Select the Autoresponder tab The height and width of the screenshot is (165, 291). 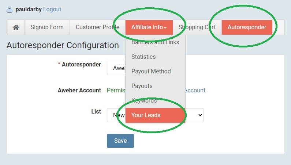[247, 27]
